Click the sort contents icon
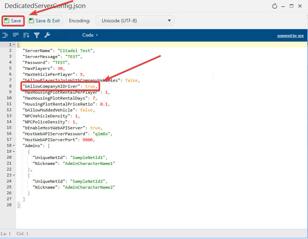 (x=26, y=35)
